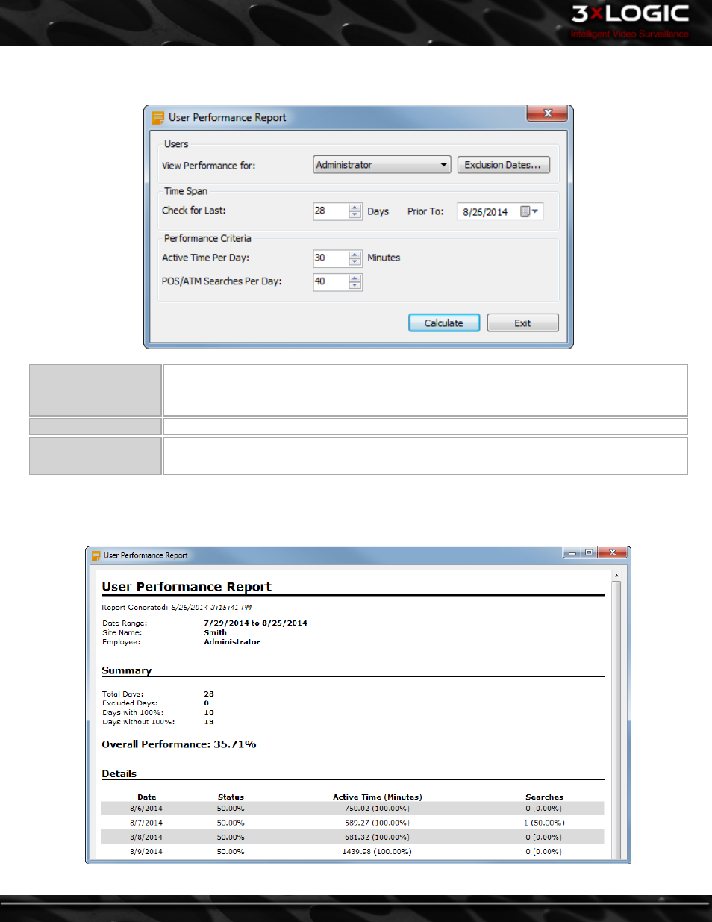
Task: Click the Exit button
Action: coord(522,323)
